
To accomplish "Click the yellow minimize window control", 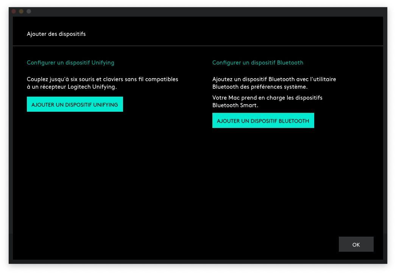I will (21, 11).
